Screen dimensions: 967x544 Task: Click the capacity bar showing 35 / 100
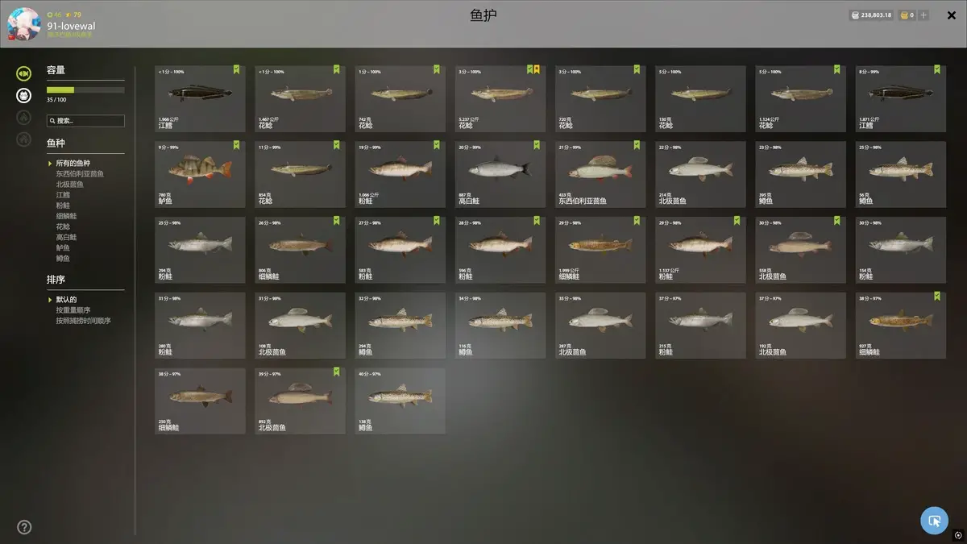pyautogui.click(x=85, y=90)
